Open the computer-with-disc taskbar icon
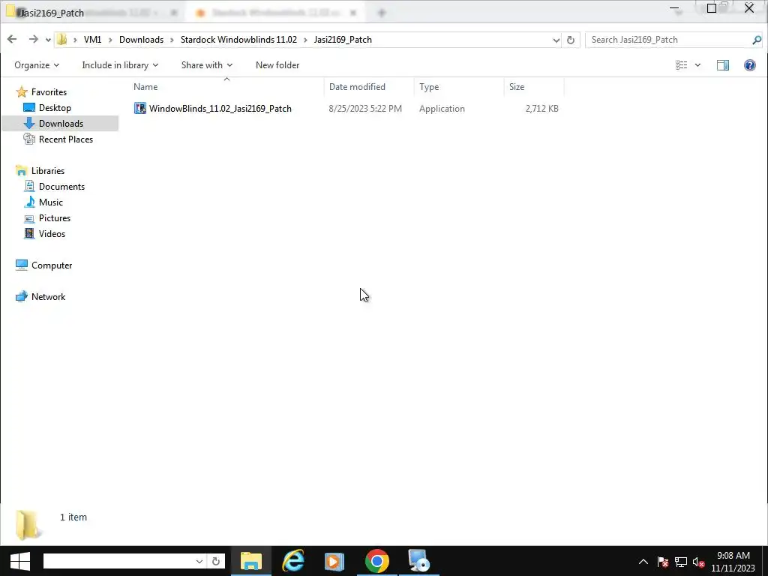768x576 pixels. tap(418, 561)
